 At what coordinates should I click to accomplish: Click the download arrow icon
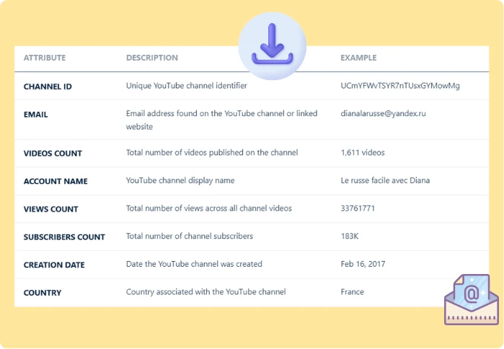pyautogui.click(x=272, y=46)
